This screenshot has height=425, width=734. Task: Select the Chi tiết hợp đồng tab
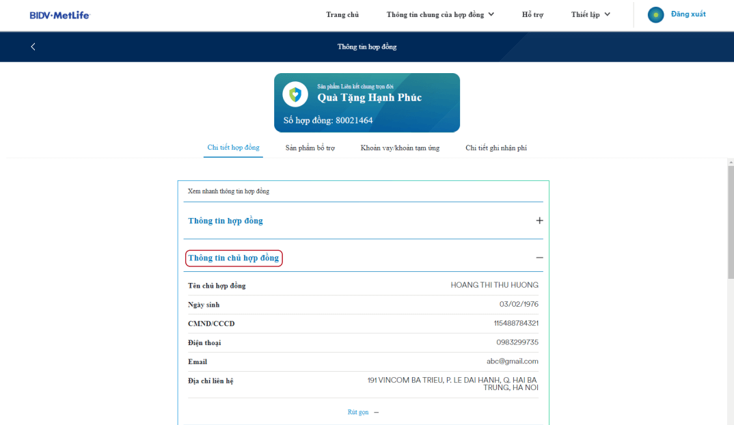[x=233, y=148]
